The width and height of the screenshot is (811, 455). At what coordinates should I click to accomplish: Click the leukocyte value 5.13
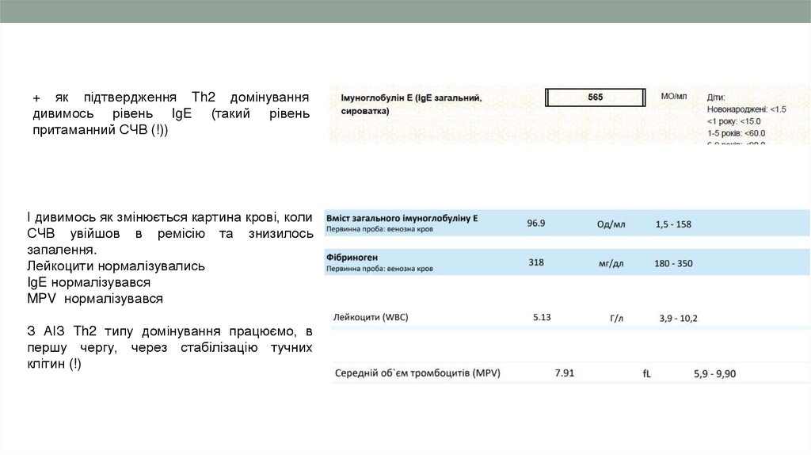(x=542, y=317)
